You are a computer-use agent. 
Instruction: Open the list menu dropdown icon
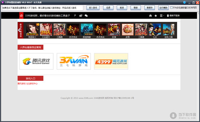coord(162,16)
